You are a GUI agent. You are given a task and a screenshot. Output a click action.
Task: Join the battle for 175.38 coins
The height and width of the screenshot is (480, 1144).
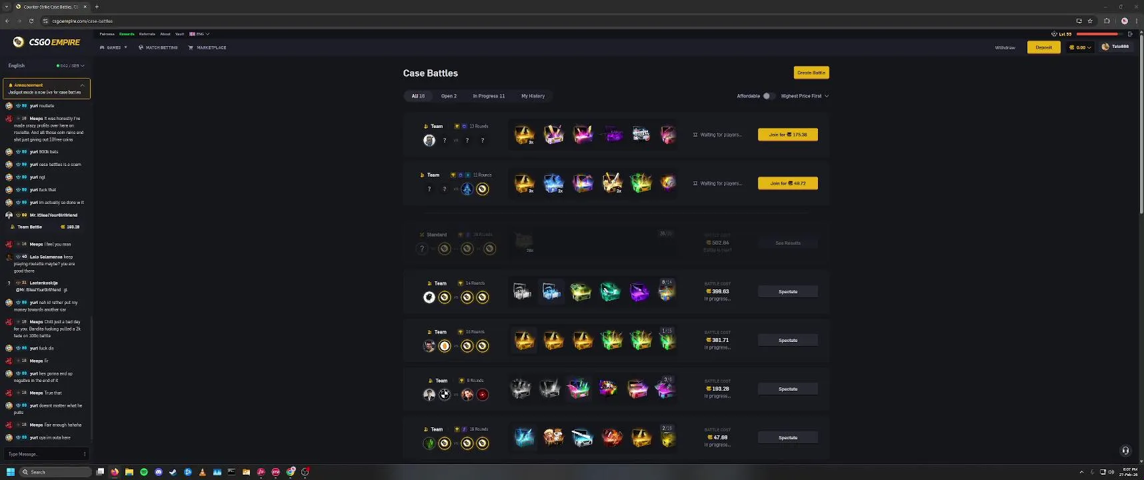[x=788, y=135]
